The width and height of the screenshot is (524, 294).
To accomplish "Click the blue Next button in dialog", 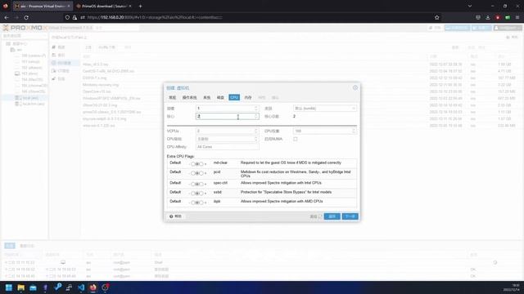I will (x=350, y=216).
